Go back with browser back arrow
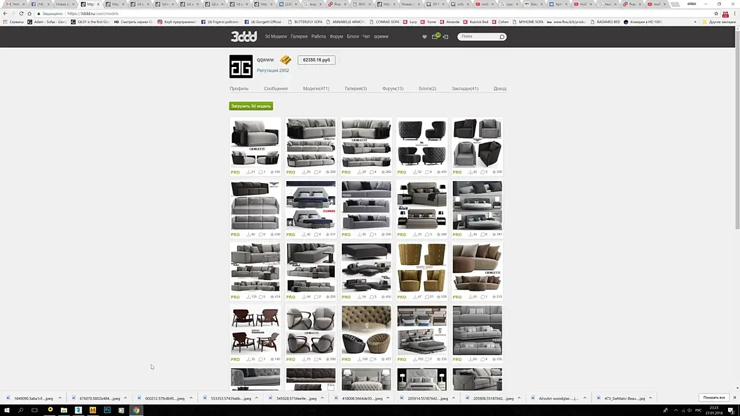Image resolution: width=740 pixels, height=416 pixels. (5, 14)
